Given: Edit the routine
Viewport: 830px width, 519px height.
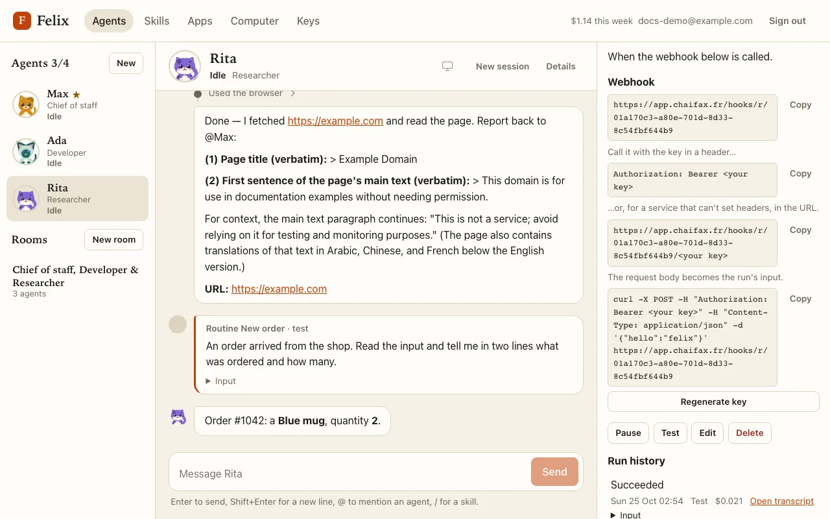Looking at the screenshot, I should pyautogui.click(x=707, y=433).
